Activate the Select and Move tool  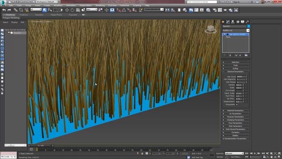click(x=67, y=10)
